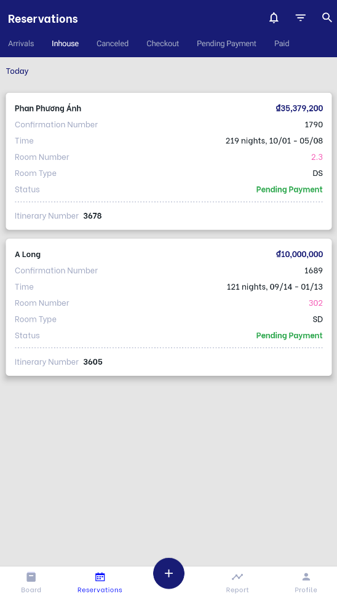The width and height of the screenshot is (337, 596).
Task: Tap Pending Payment status of A Long
Action: pos(289,335)
